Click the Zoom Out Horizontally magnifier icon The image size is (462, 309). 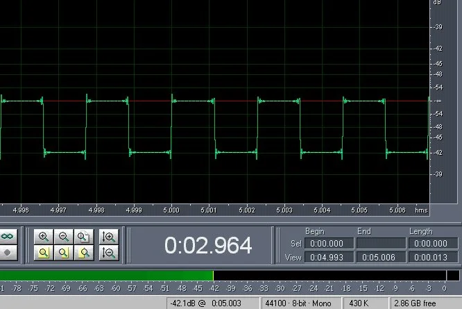(64, 237)
